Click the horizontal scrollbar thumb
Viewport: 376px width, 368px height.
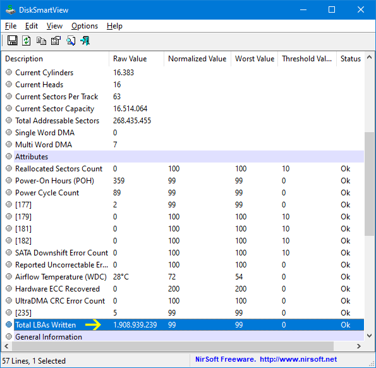[173, 346]
